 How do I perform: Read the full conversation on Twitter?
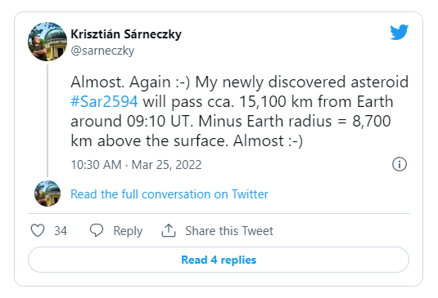coord(169,194)
